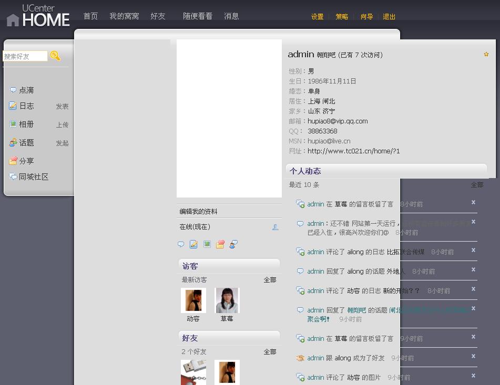
Task: Open 消息 in top navigation
Action: 231,16
